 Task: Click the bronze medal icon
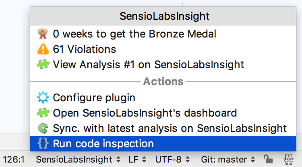click(x=43, y=34)
